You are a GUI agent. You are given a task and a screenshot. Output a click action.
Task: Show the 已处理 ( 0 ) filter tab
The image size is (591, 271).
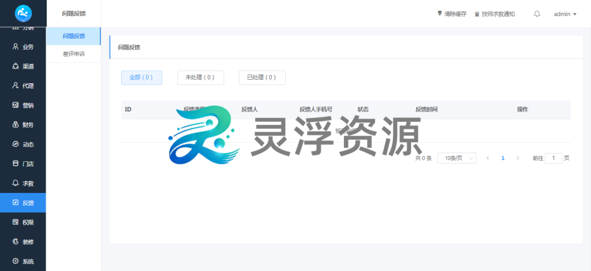point(262,77)
